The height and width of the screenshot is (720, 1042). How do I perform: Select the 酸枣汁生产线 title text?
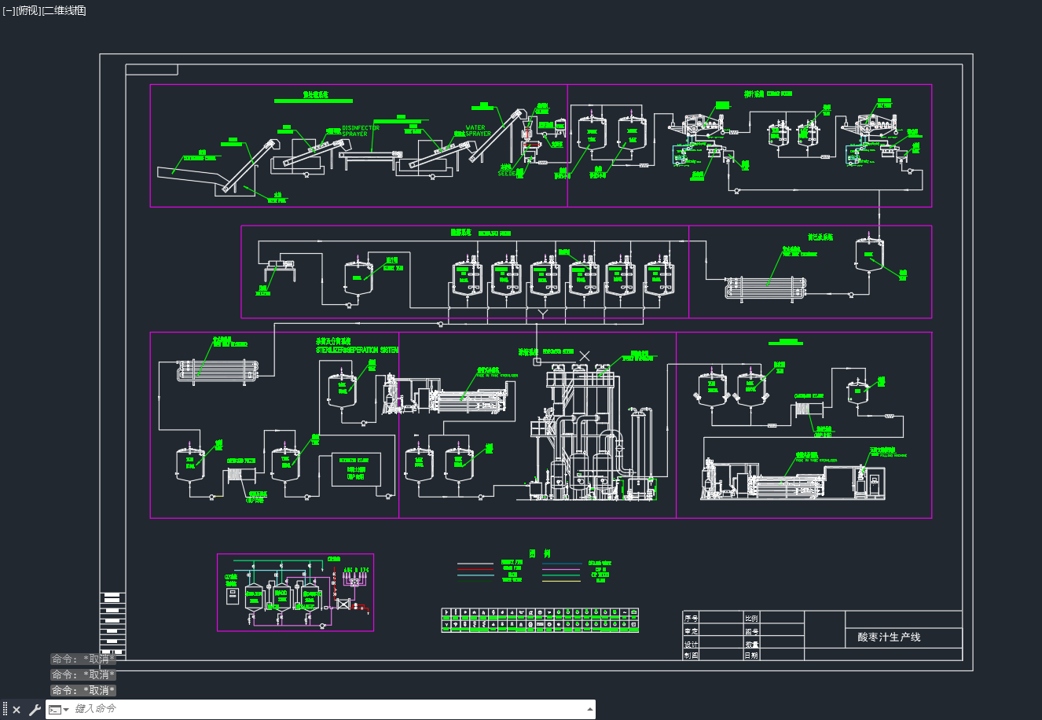pyautogui.click(x=889, y=637)
